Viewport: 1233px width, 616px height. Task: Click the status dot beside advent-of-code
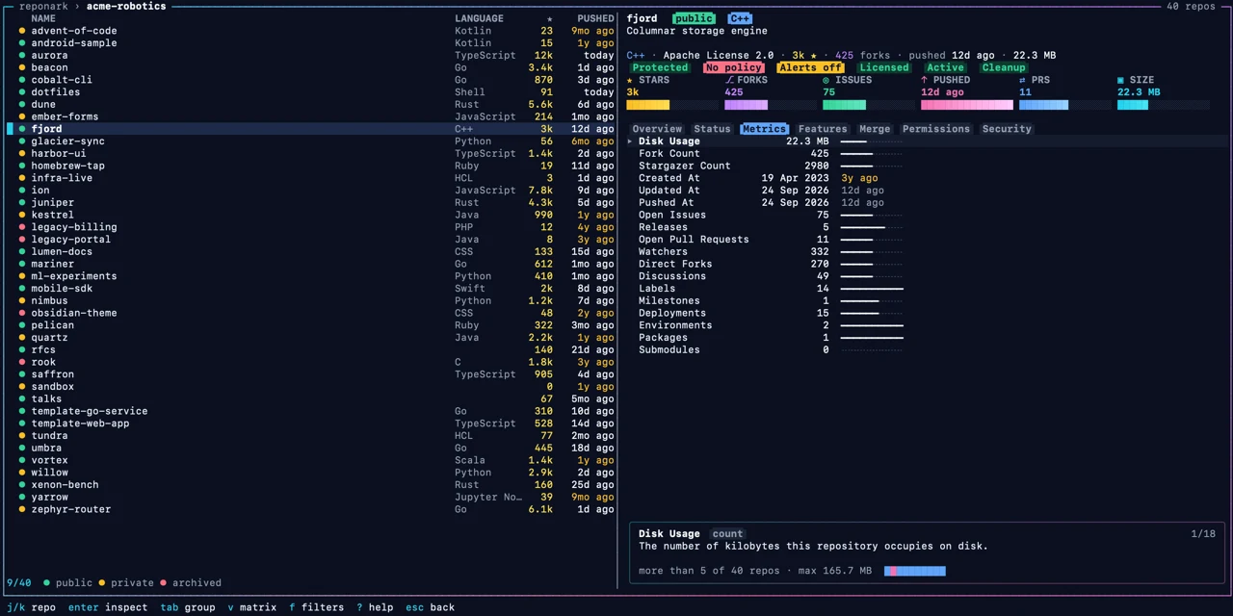pyautogui.click(x=22, y=31)
